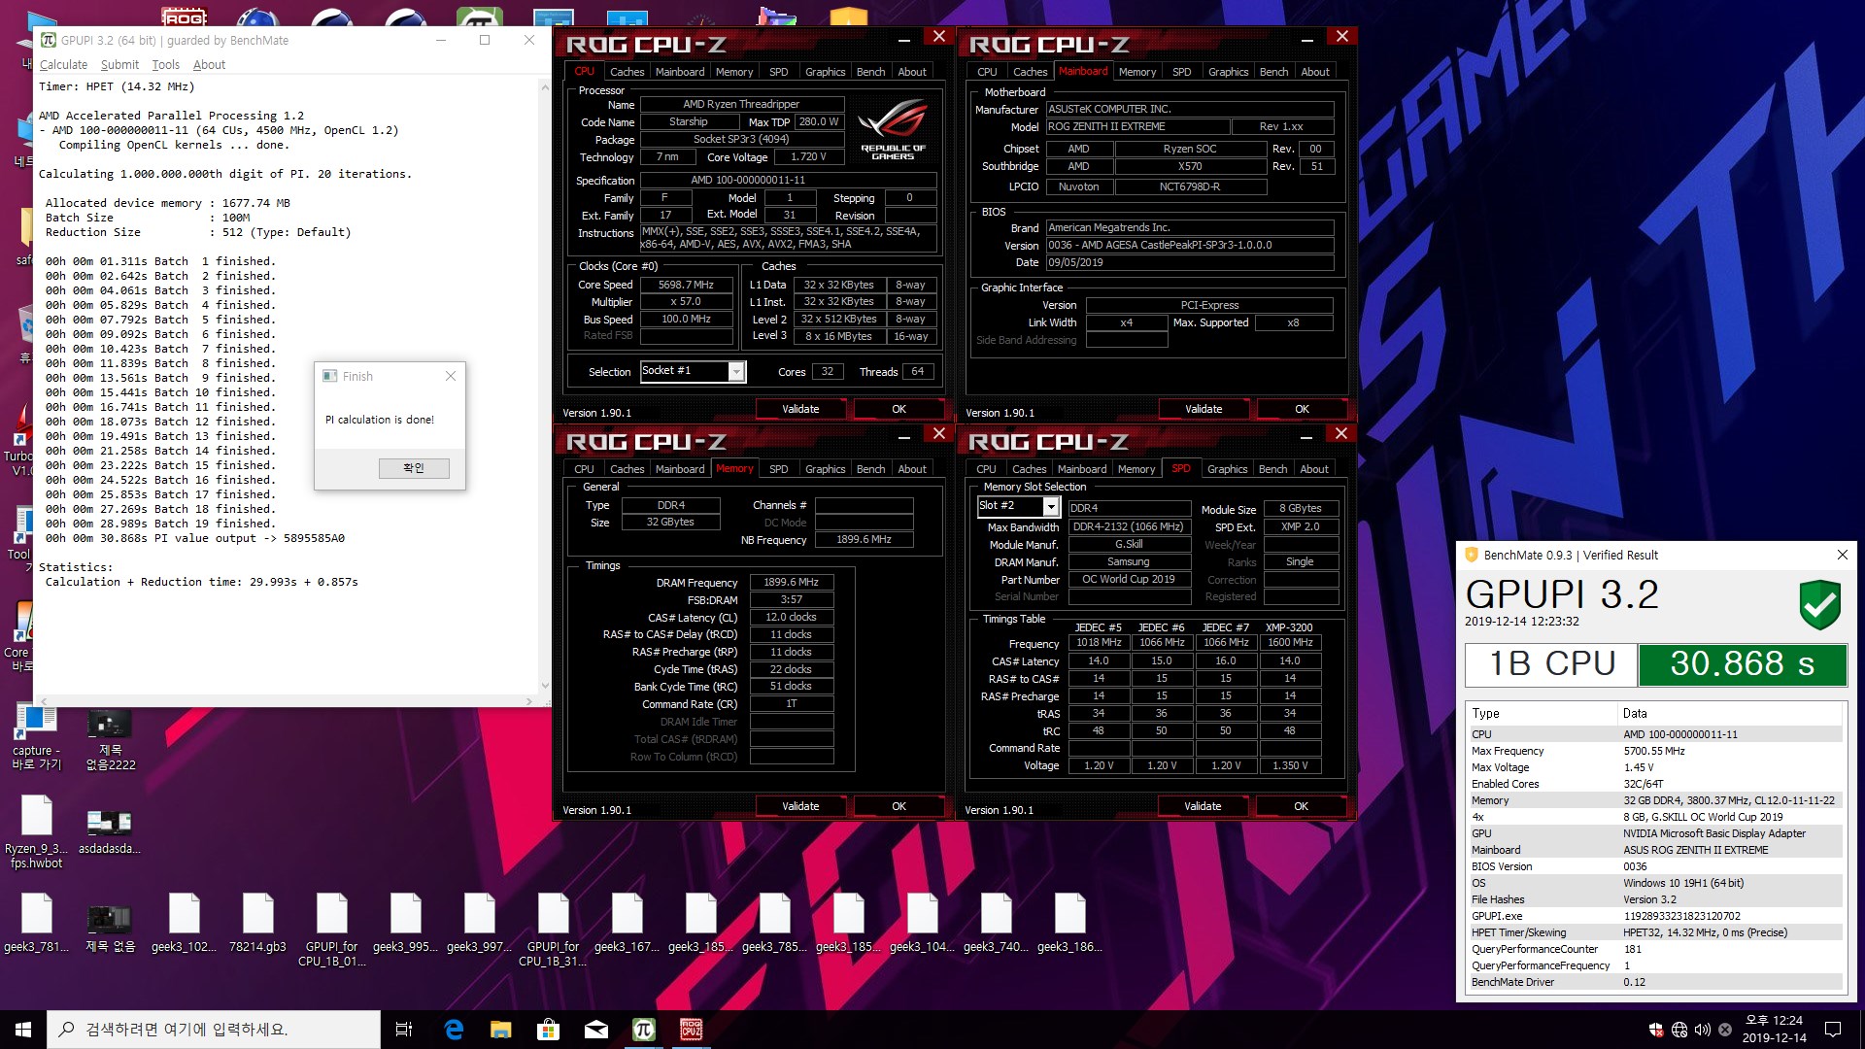
Task: Click the GPUPI vertical scrollbar
Action: [545, 389]
